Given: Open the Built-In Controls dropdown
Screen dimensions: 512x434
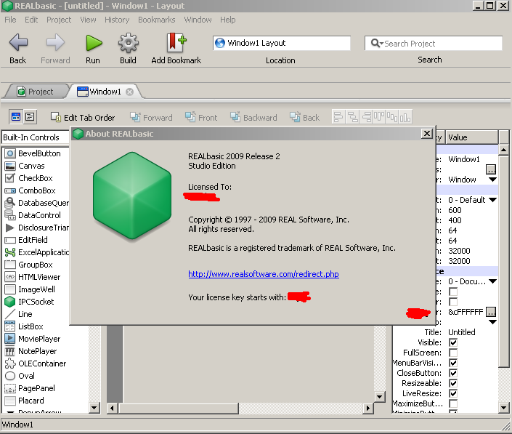Looking at the screenshot, I should click(36, 137).
